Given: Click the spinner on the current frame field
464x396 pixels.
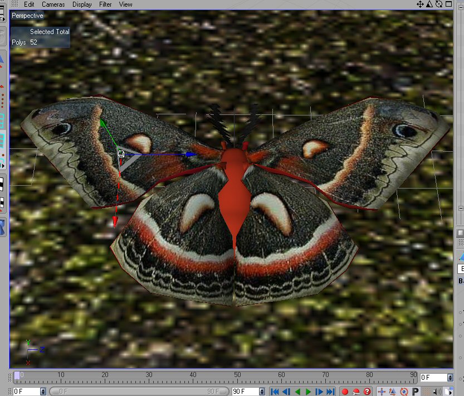Looking at the screenshot, I should (449, 378).
